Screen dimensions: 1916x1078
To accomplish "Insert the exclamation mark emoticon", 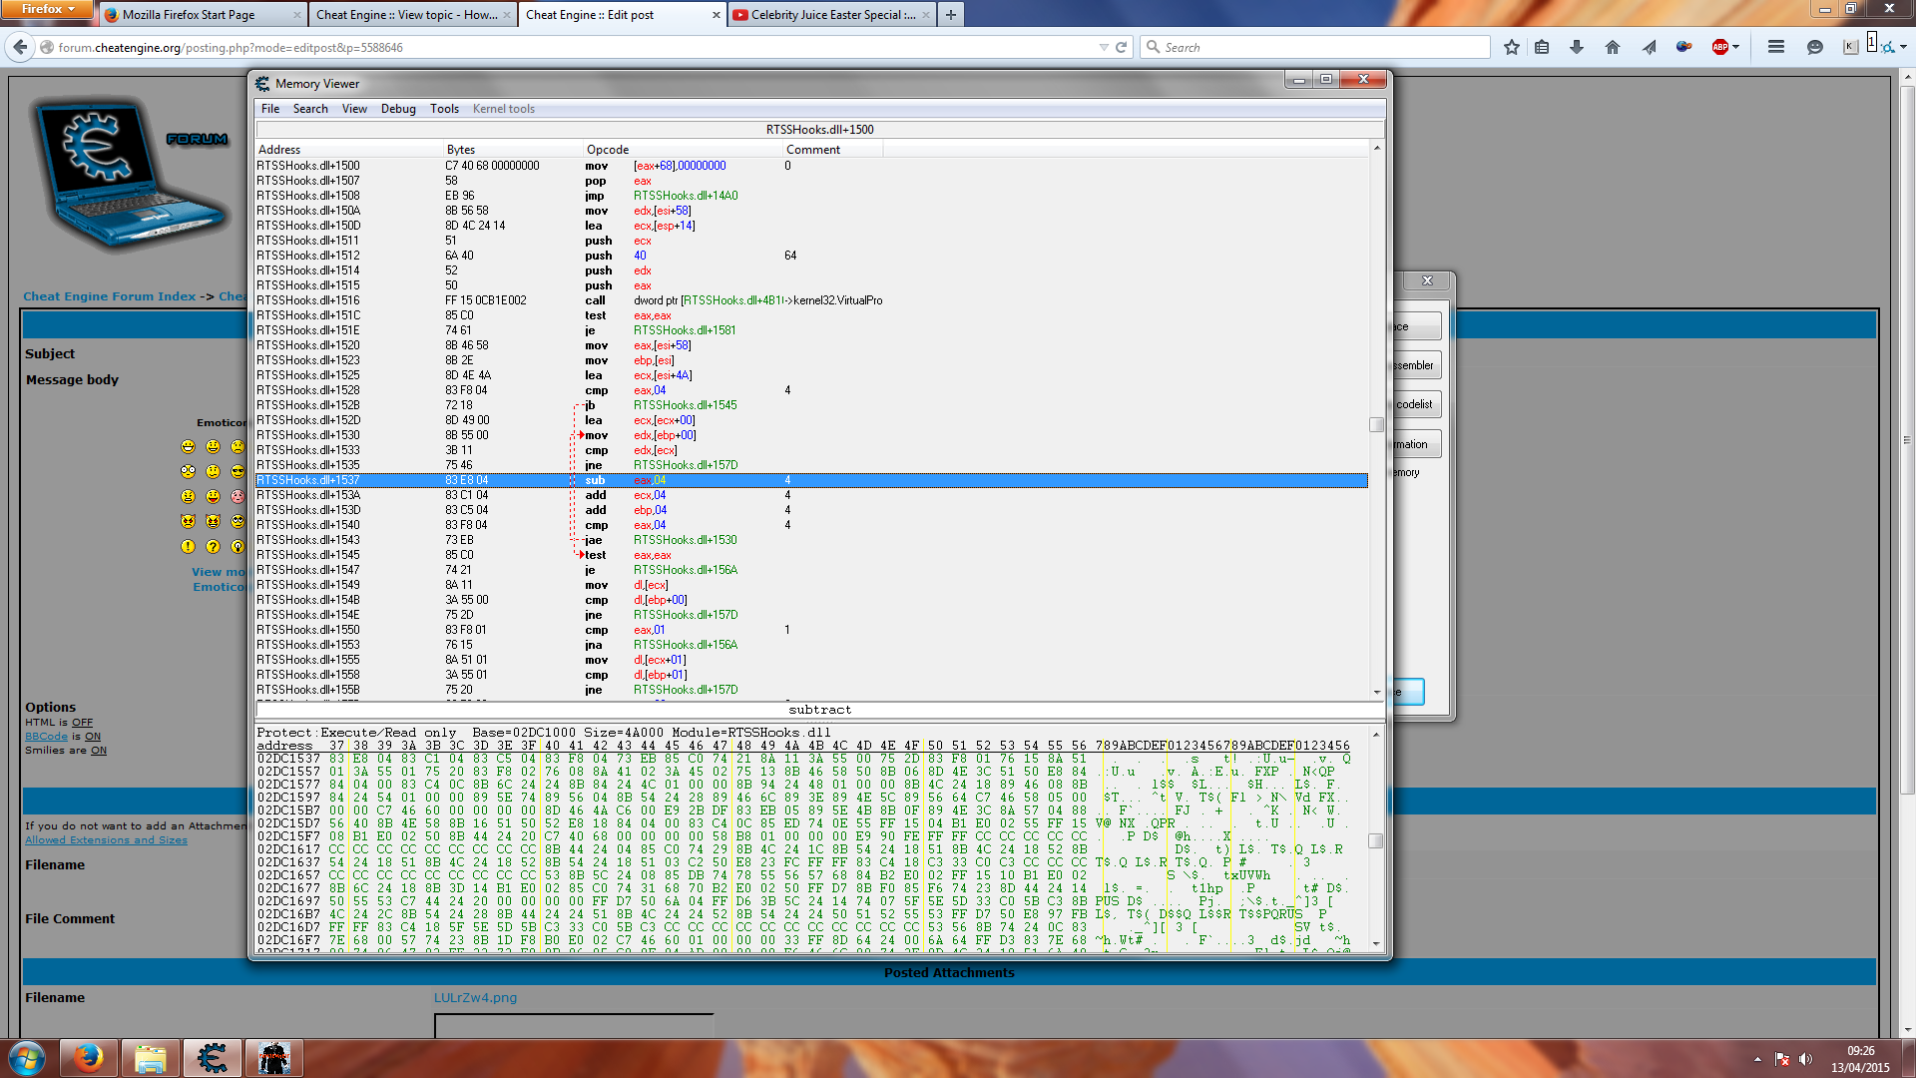I will [x=188, y=546].
